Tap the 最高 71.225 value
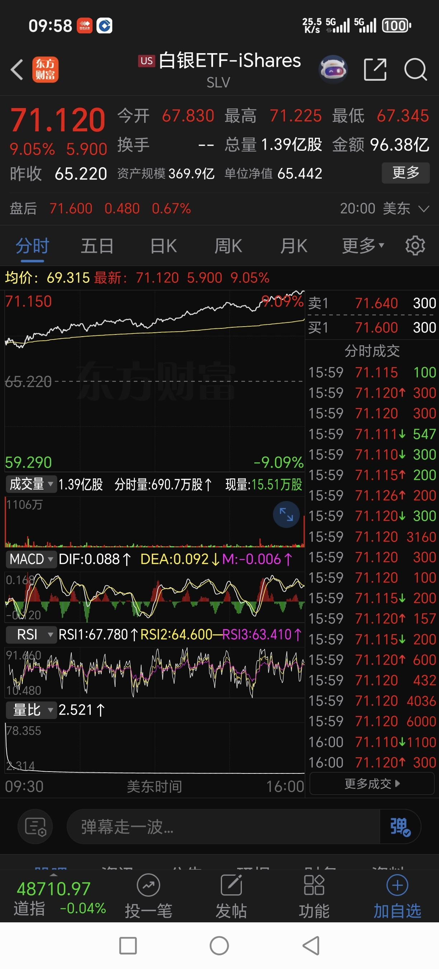This screenshot has height=969, width=439. (x=296, y=116)
